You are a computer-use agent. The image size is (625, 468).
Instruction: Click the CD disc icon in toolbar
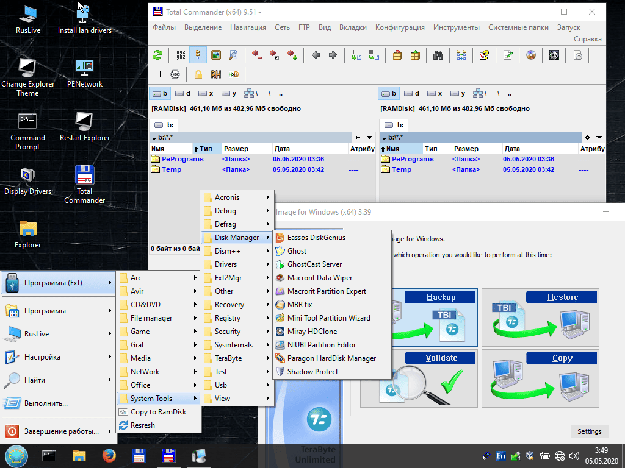531,55
